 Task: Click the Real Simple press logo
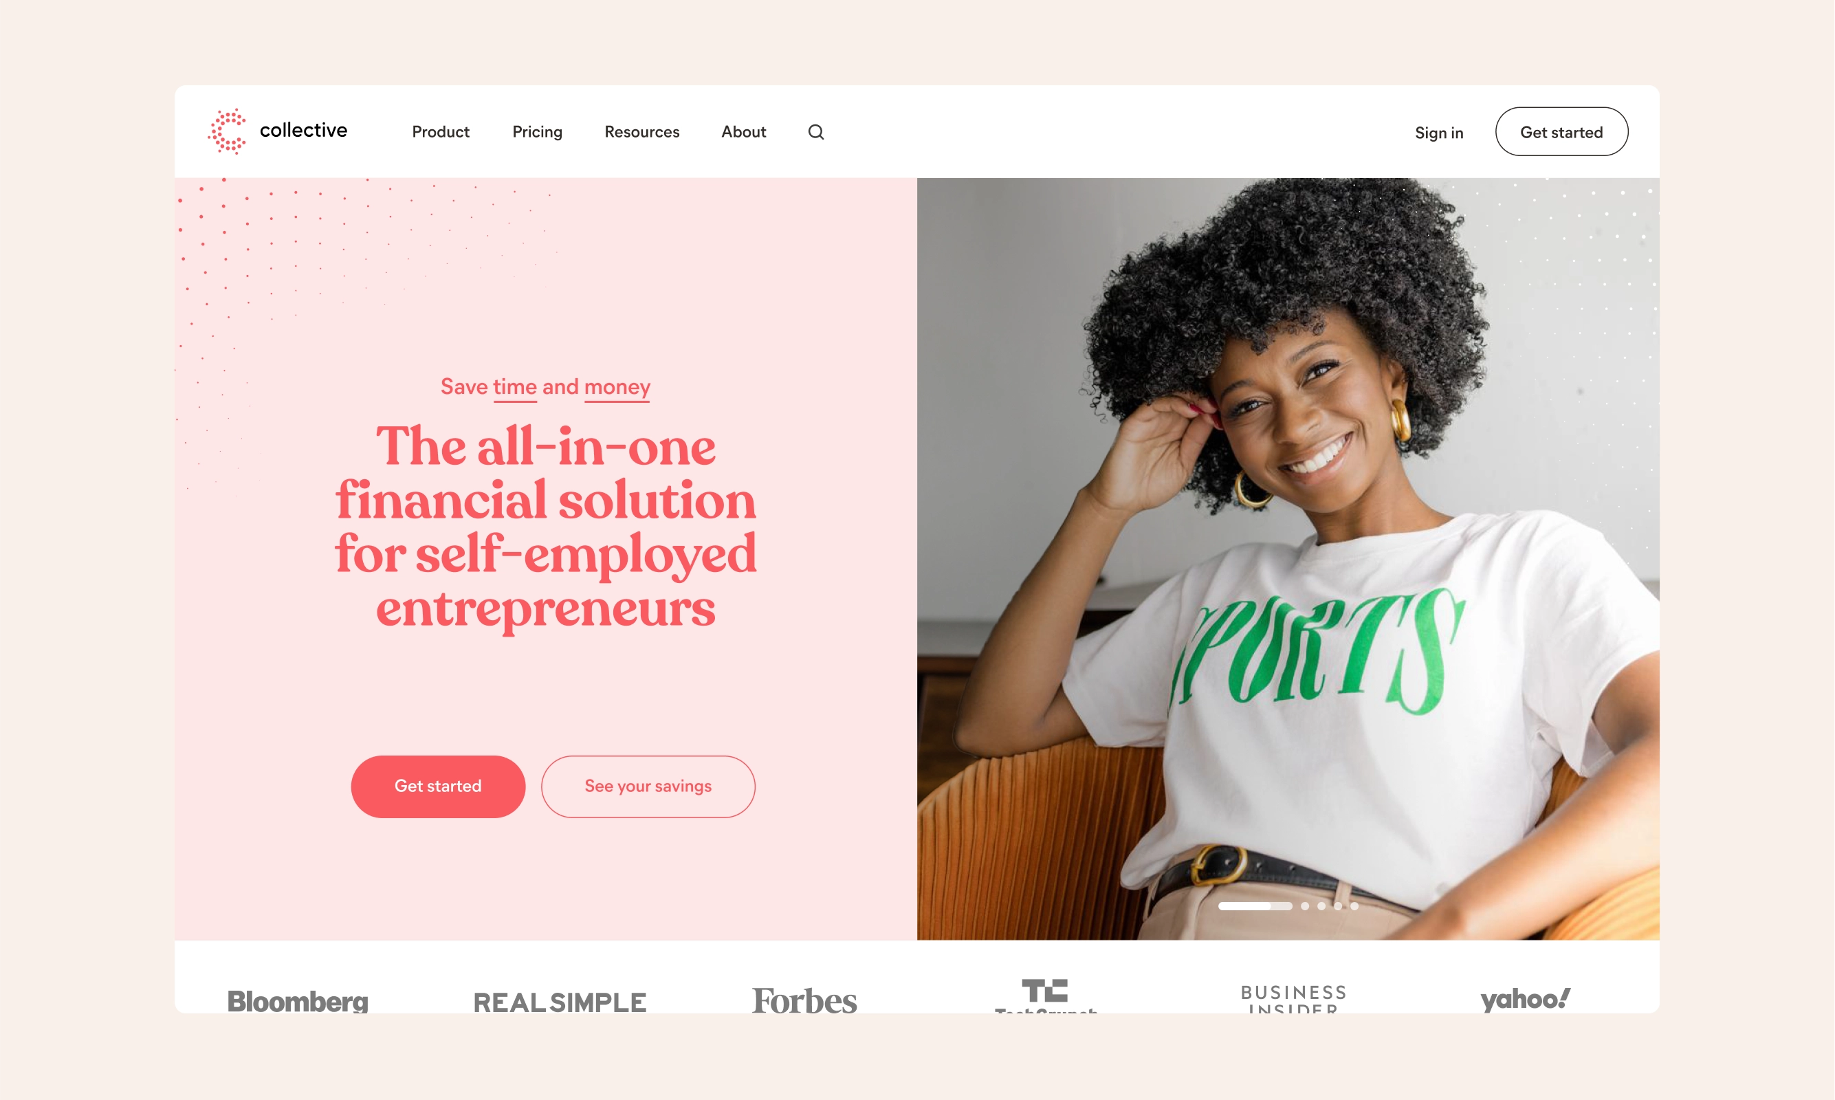click(x=560, y=1002)
